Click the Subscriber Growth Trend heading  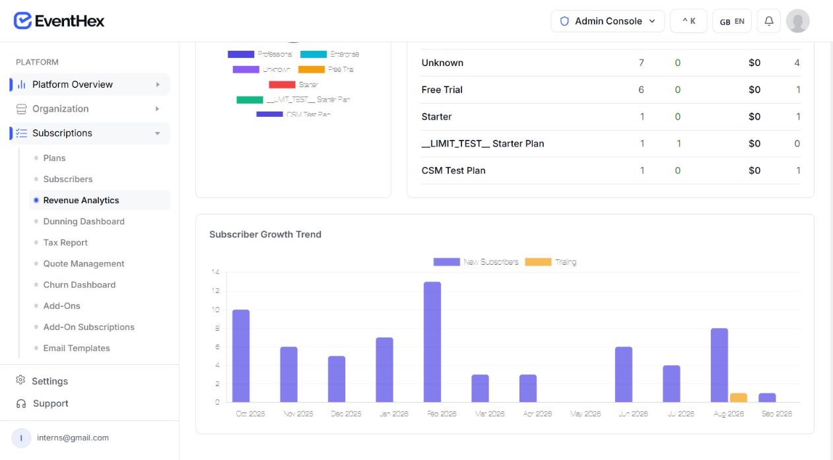pos(265,234)
